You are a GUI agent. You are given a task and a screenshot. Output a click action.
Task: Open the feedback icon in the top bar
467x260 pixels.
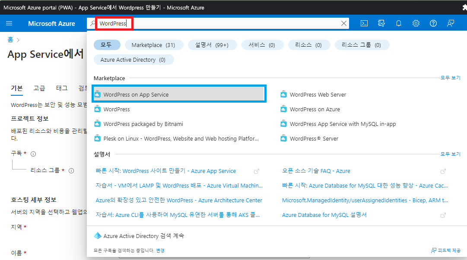coord(450,23)
